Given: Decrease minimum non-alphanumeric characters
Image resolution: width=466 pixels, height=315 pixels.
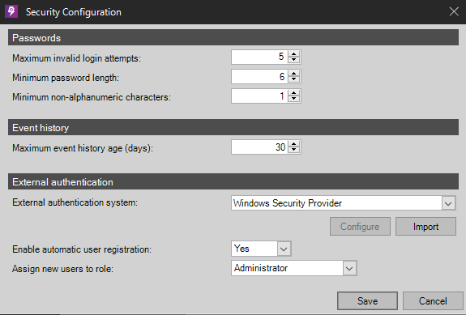Looking at the screenshot, I should point(294,99).
